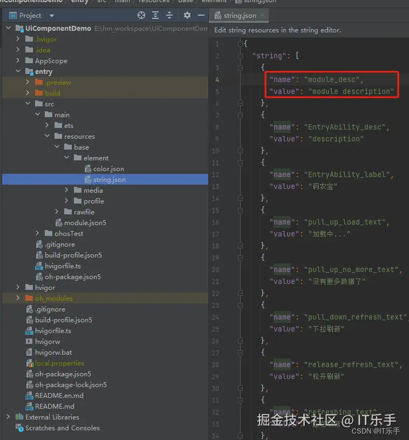Viewport: 409px width, 440px height.
Task: Click the Collapse All icon in Project toolbar
Action: [169, 15]
